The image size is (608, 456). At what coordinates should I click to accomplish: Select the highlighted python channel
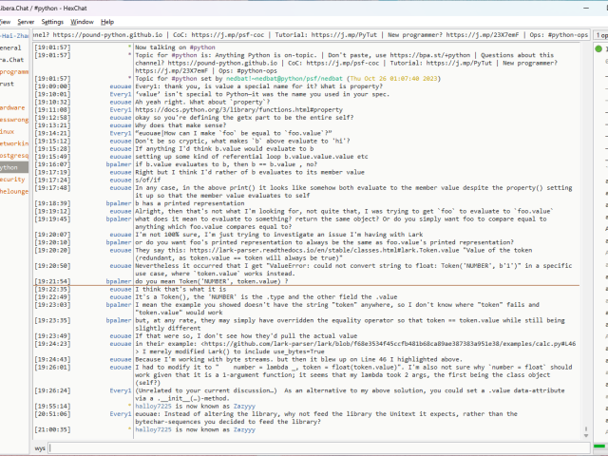10,166
